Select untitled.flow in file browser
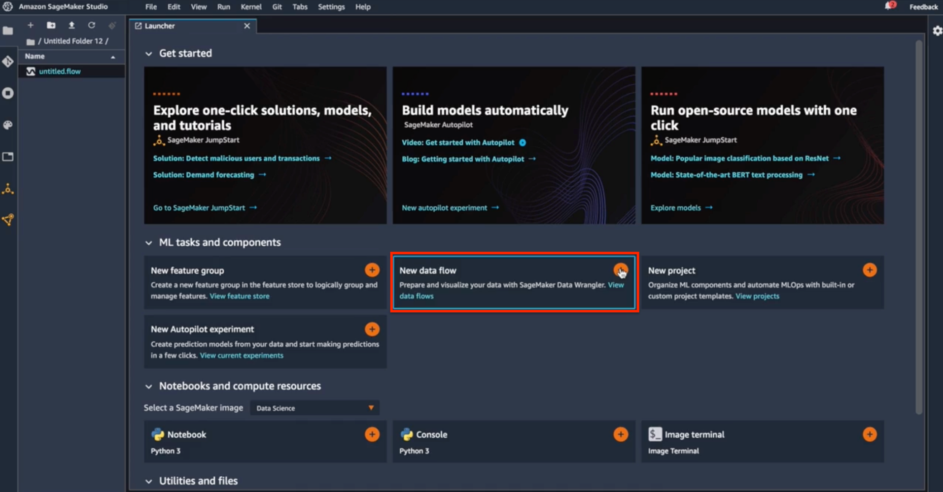943x492 pixels. pos(71,71)
